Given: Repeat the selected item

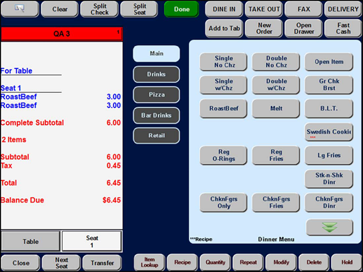Looking at the screenshot, I should coord(248,263).
